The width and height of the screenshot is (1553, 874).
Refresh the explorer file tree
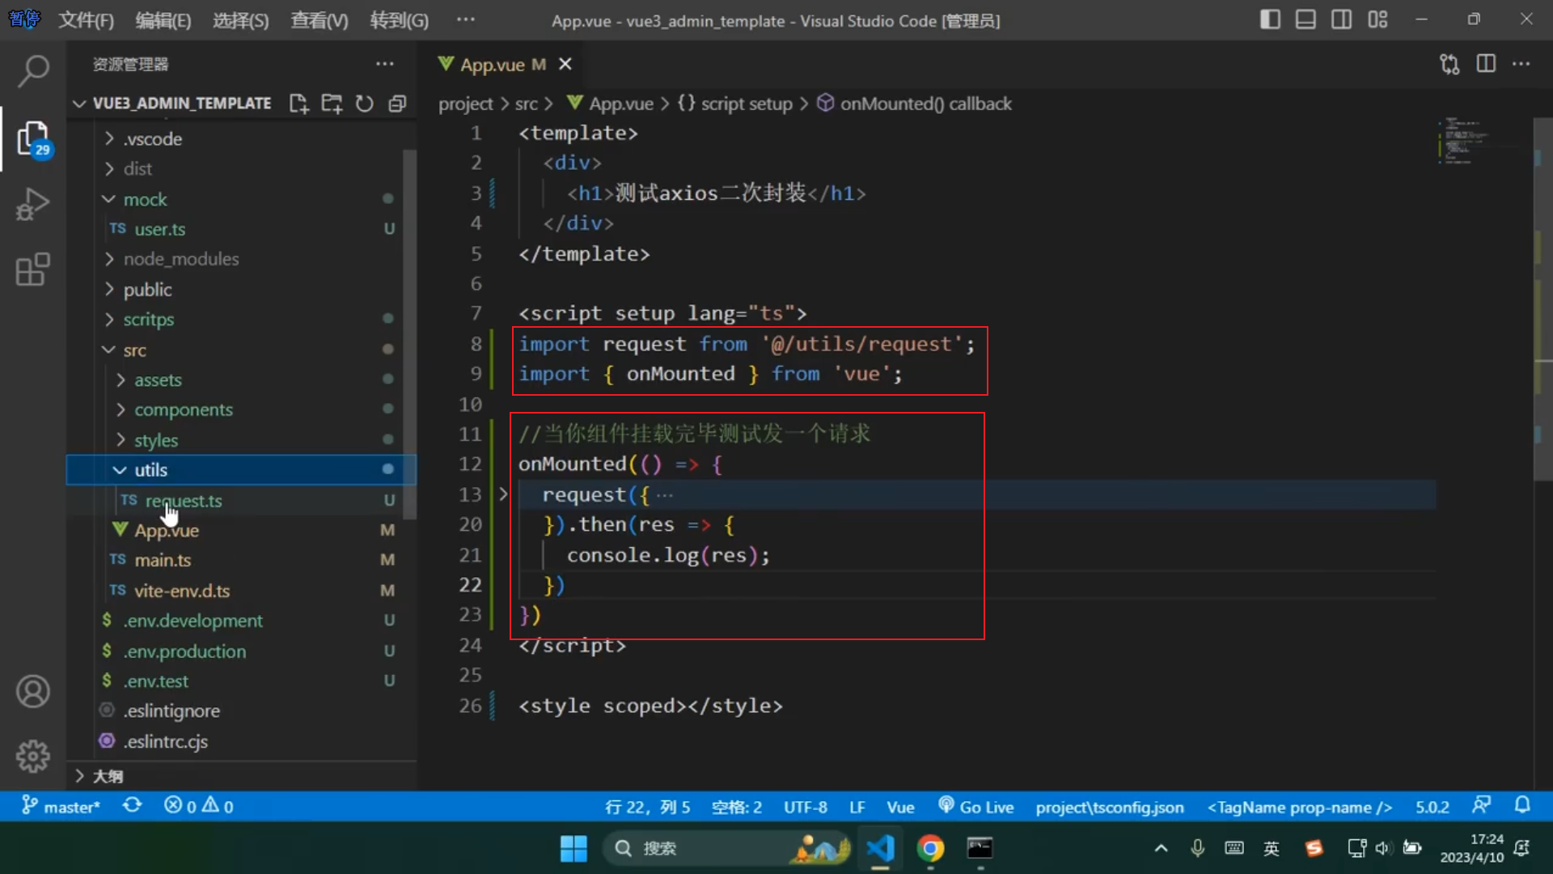365,104
